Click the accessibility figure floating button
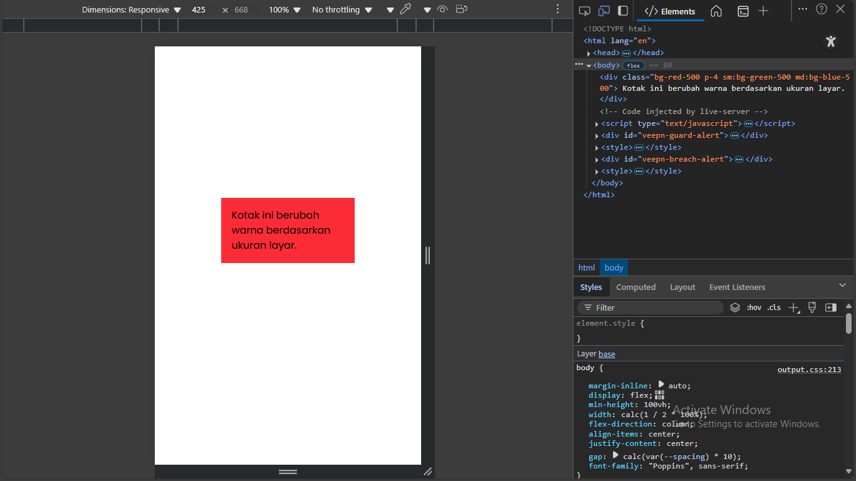 831,42
